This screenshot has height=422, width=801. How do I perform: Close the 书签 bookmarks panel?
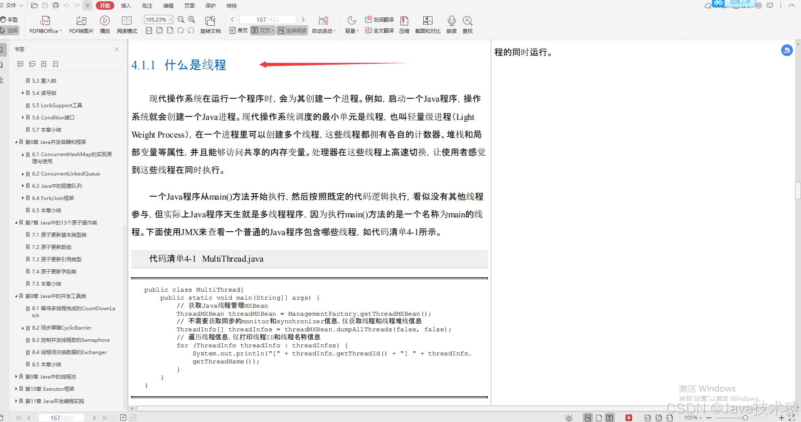[117, 49]
